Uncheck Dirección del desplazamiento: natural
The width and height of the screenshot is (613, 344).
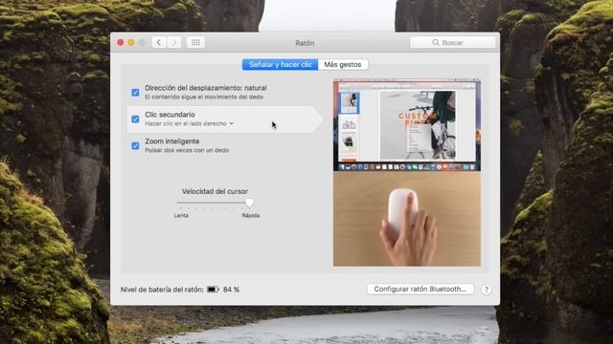(135, 93)
